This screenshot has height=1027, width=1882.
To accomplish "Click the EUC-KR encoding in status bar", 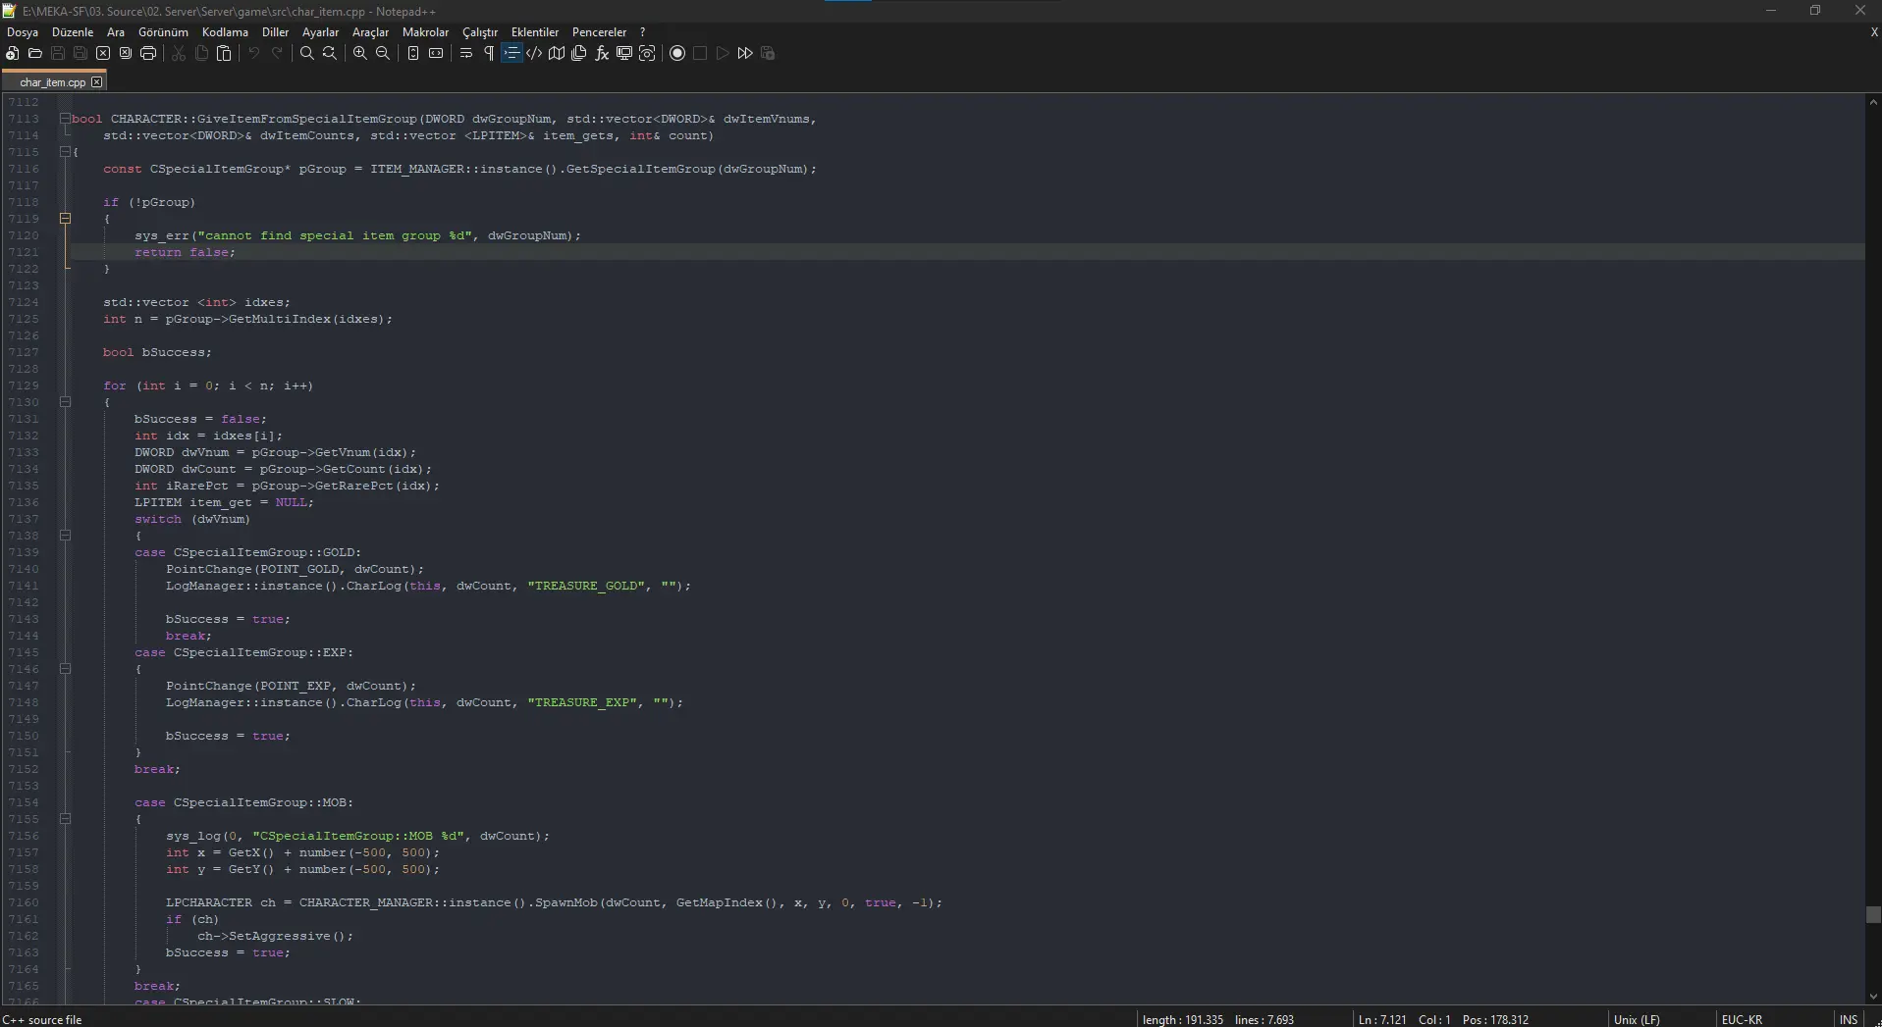I will (1742, 1019).
